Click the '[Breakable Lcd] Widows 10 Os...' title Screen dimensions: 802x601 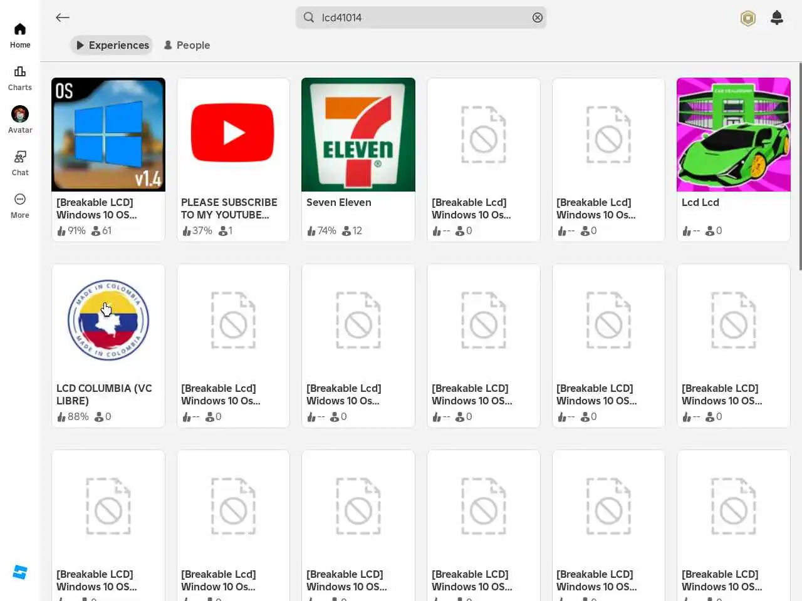[x=343, y=394]
